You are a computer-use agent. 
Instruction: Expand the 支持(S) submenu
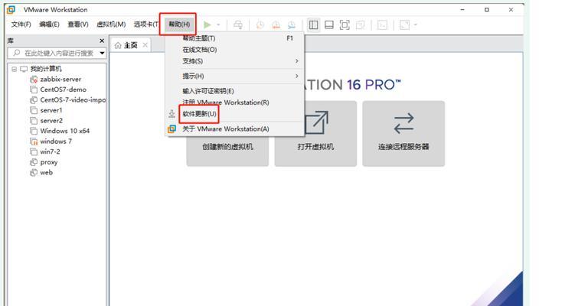click(235, 61)
